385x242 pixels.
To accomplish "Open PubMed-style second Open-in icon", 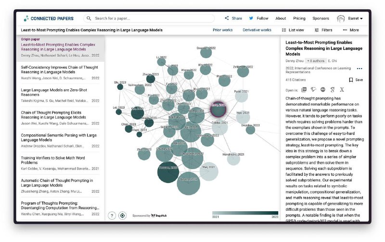I will 313,89.
